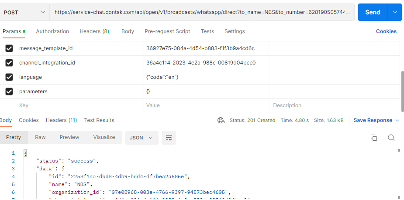Click the parameters key cell

point(79,92)
